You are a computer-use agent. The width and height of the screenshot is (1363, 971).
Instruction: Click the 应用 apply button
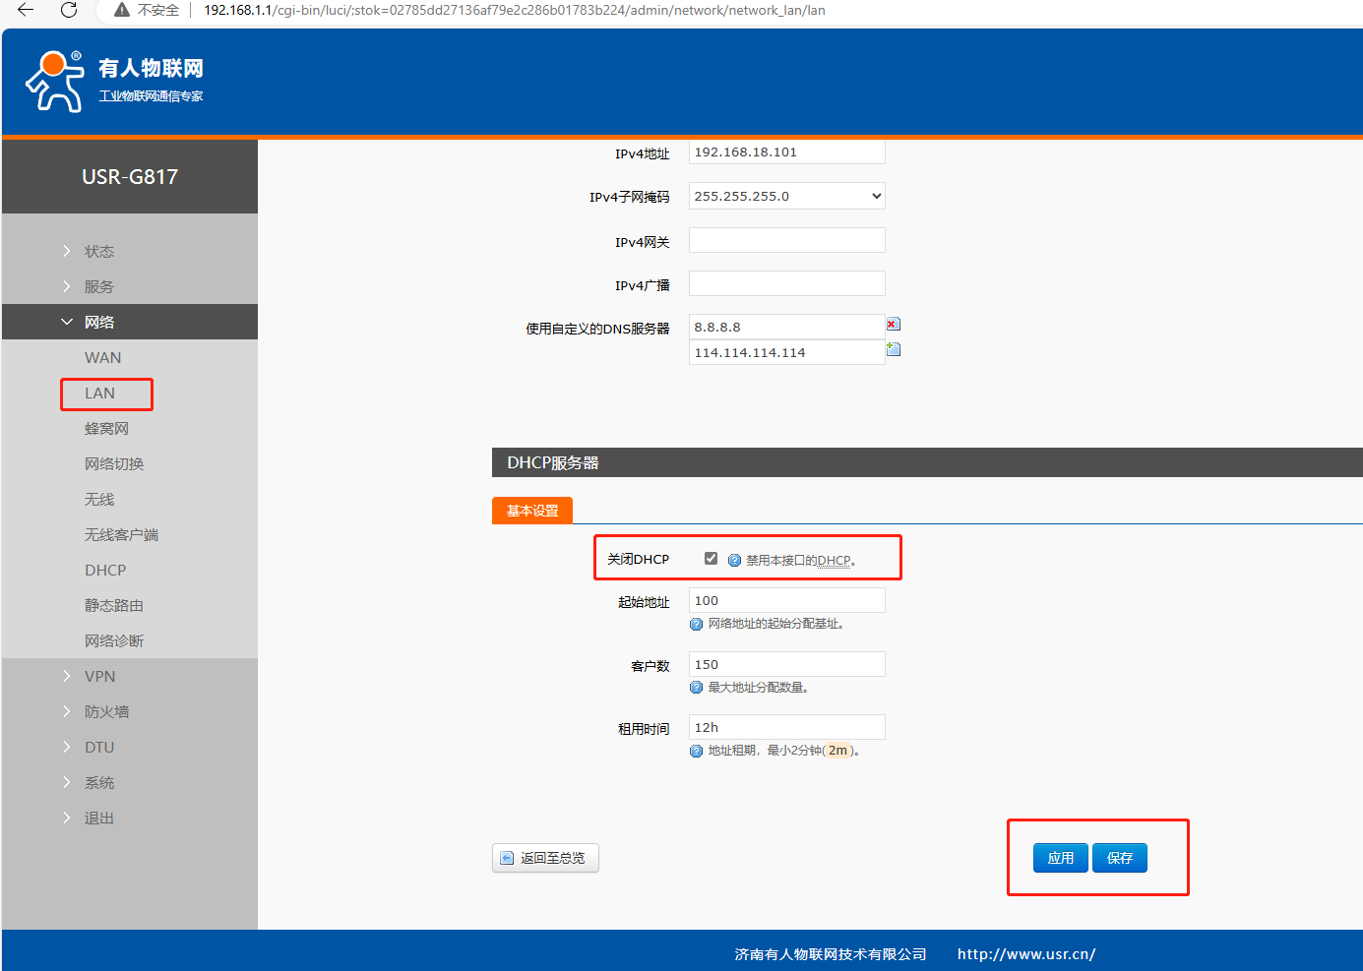pos(1060,858)
